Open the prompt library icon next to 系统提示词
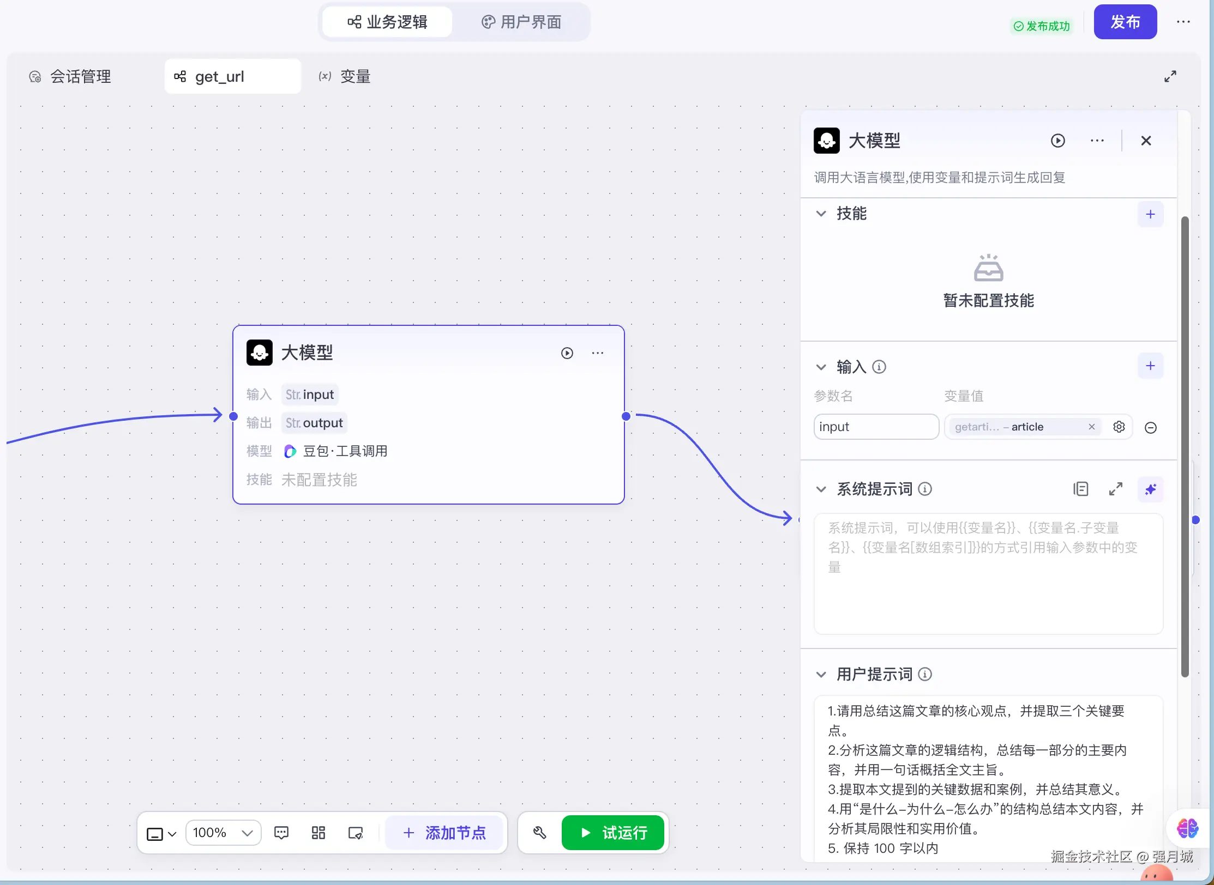 tap(1080, 489)
